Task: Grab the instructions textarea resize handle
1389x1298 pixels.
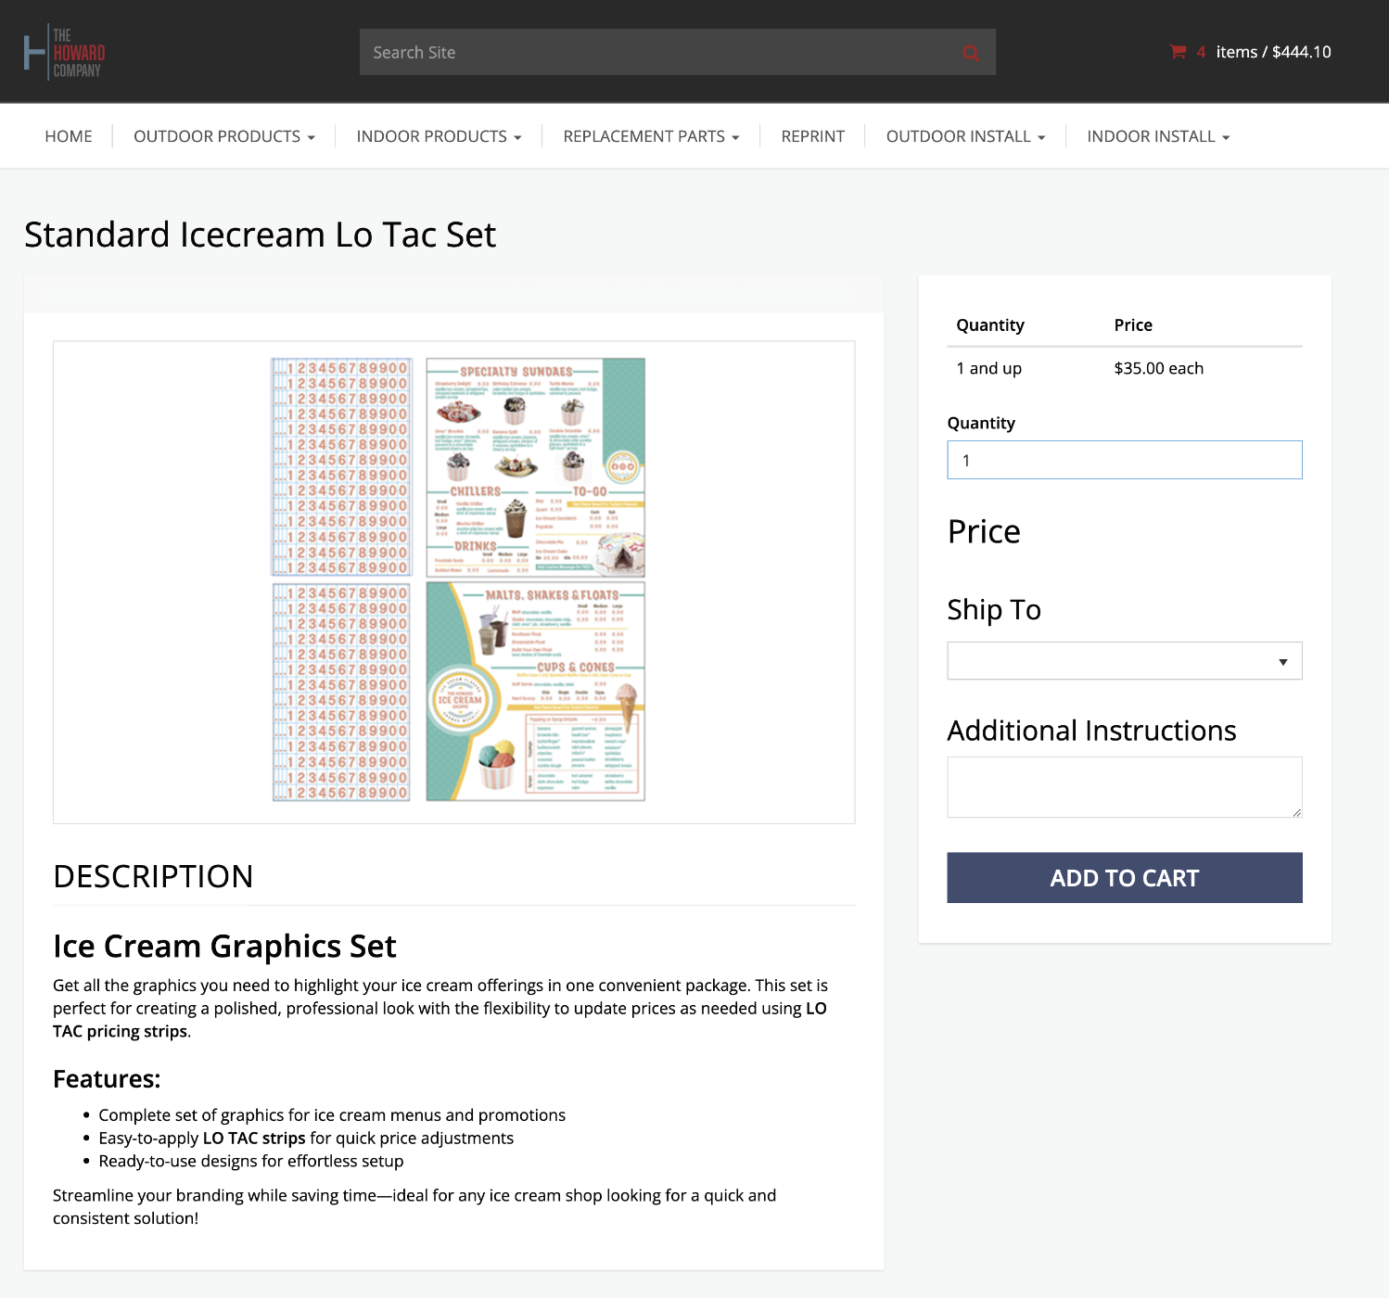Action: (x=1296, y=812)
